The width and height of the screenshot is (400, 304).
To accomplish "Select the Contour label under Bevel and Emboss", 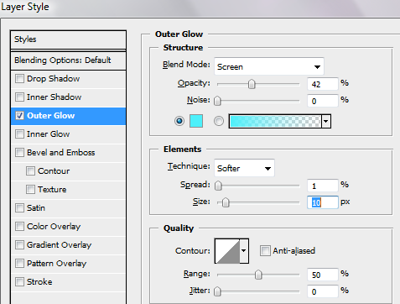I will 54,171.
